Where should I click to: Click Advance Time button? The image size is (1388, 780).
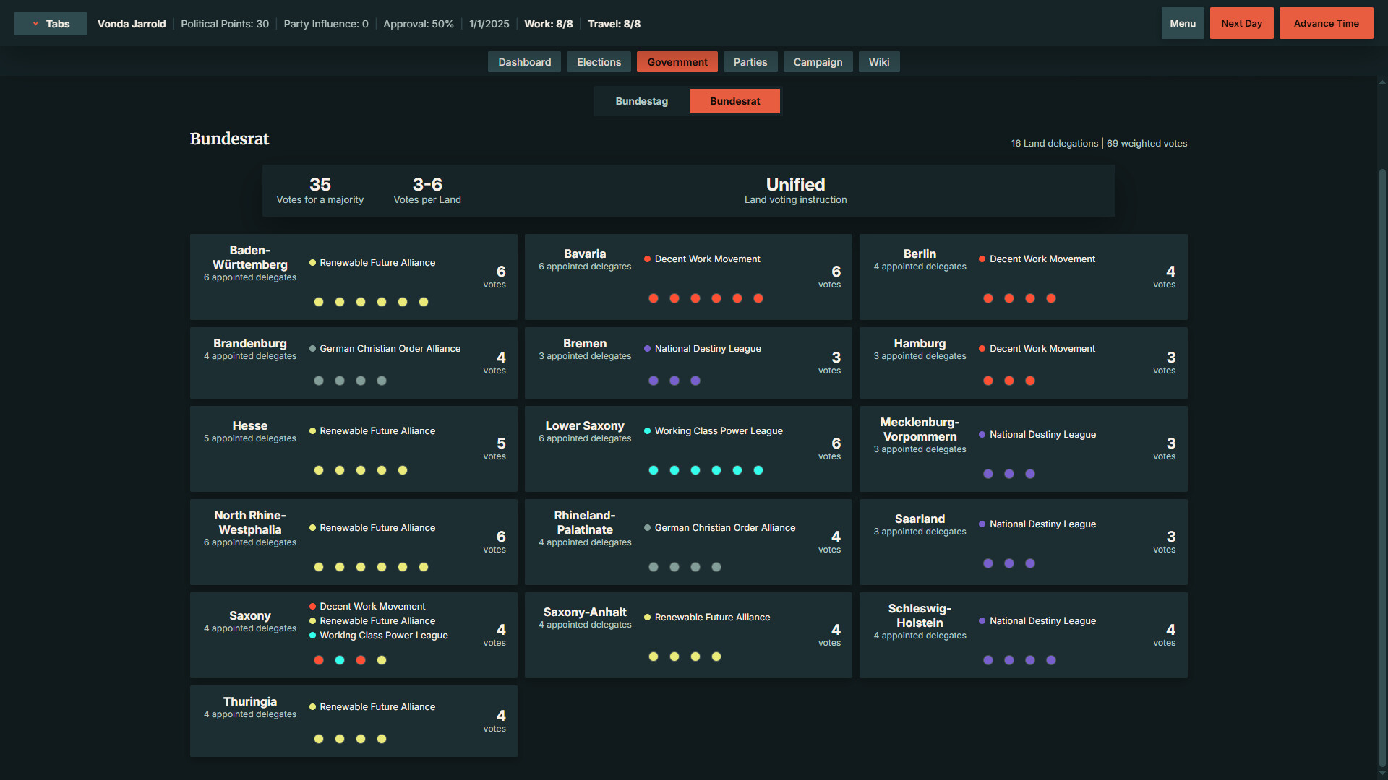tap(1326, 23)
